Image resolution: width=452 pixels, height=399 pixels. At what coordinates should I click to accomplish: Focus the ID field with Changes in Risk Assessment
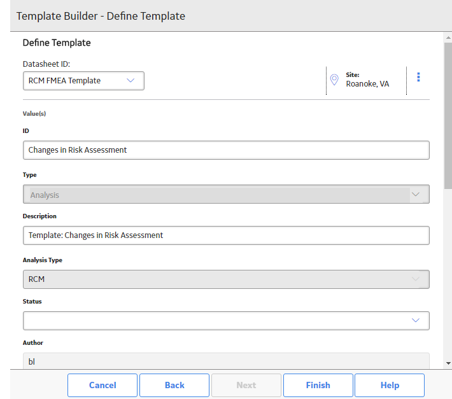226,150
